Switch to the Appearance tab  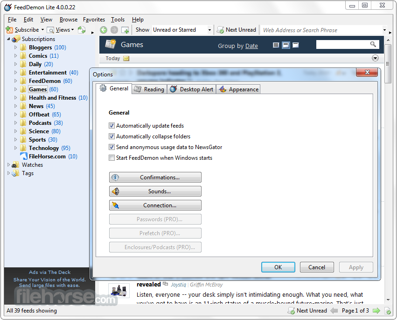coord(238,89)
